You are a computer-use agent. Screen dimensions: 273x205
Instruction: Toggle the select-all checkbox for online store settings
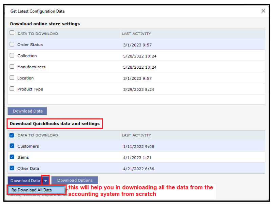[12, 33]
